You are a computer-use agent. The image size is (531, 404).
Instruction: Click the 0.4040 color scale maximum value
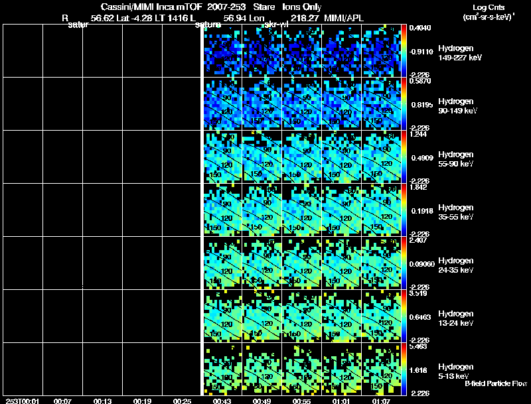coord(420,28)
